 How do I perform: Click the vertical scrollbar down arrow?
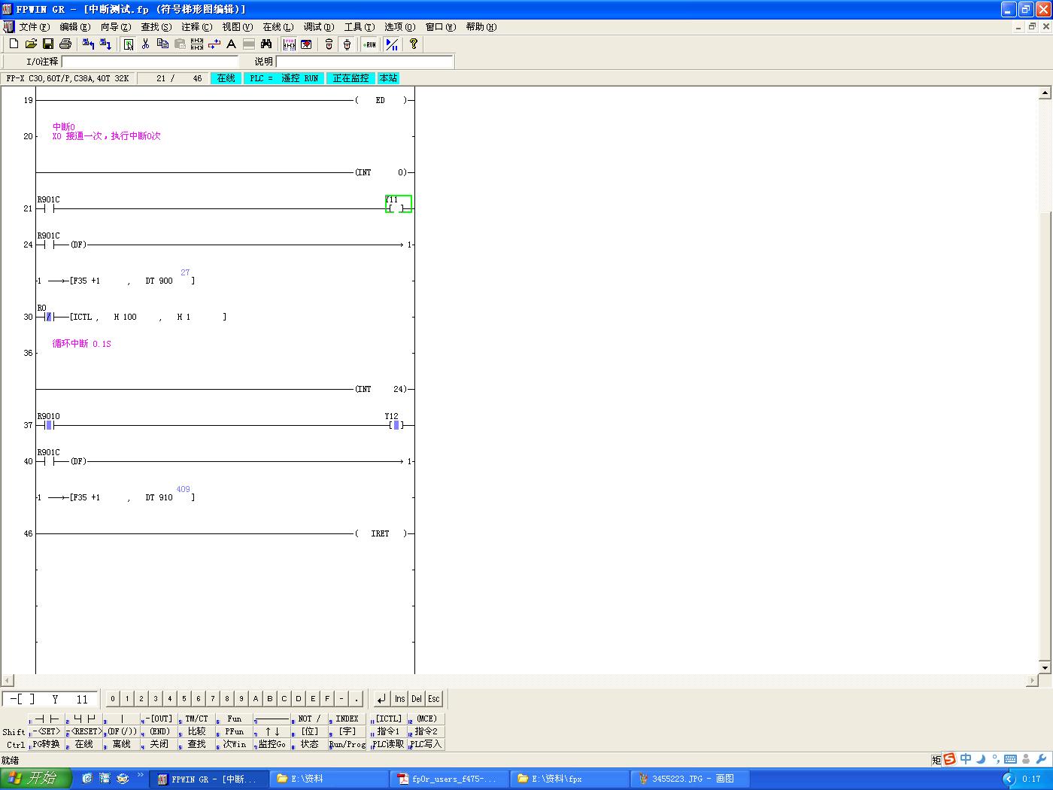(x=1044, y=667)
